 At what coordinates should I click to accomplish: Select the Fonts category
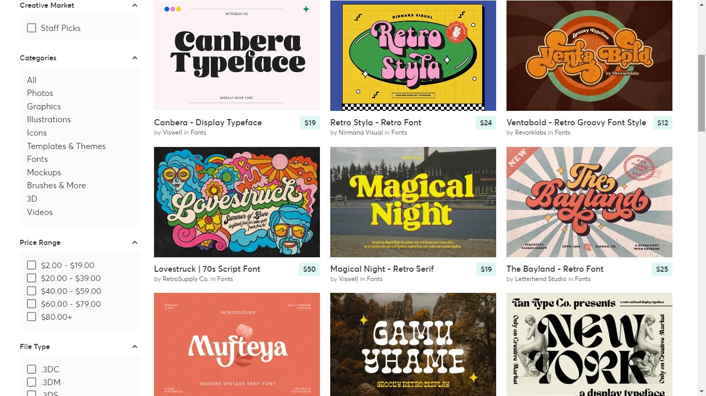click(37, 159)
